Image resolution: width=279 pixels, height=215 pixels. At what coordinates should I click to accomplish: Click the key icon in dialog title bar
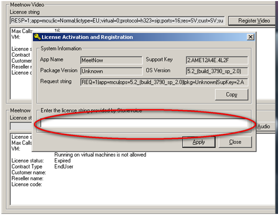(x=37, y=37)
